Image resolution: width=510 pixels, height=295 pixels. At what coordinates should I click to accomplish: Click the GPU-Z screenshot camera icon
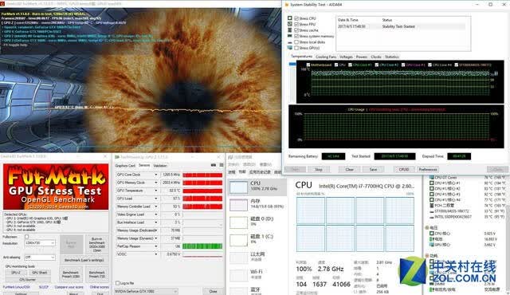214,165
